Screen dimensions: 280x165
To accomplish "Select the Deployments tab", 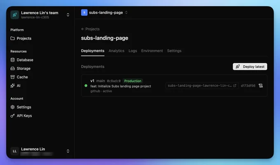I will pyautogui.click(x=93, y=51).
